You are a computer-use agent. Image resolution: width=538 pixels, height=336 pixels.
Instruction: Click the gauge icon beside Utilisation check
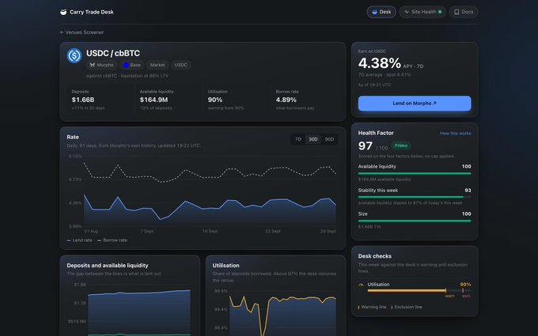point(361,285)
